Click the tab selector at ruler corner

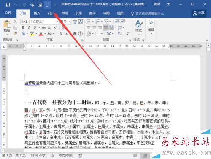(4, 46)
